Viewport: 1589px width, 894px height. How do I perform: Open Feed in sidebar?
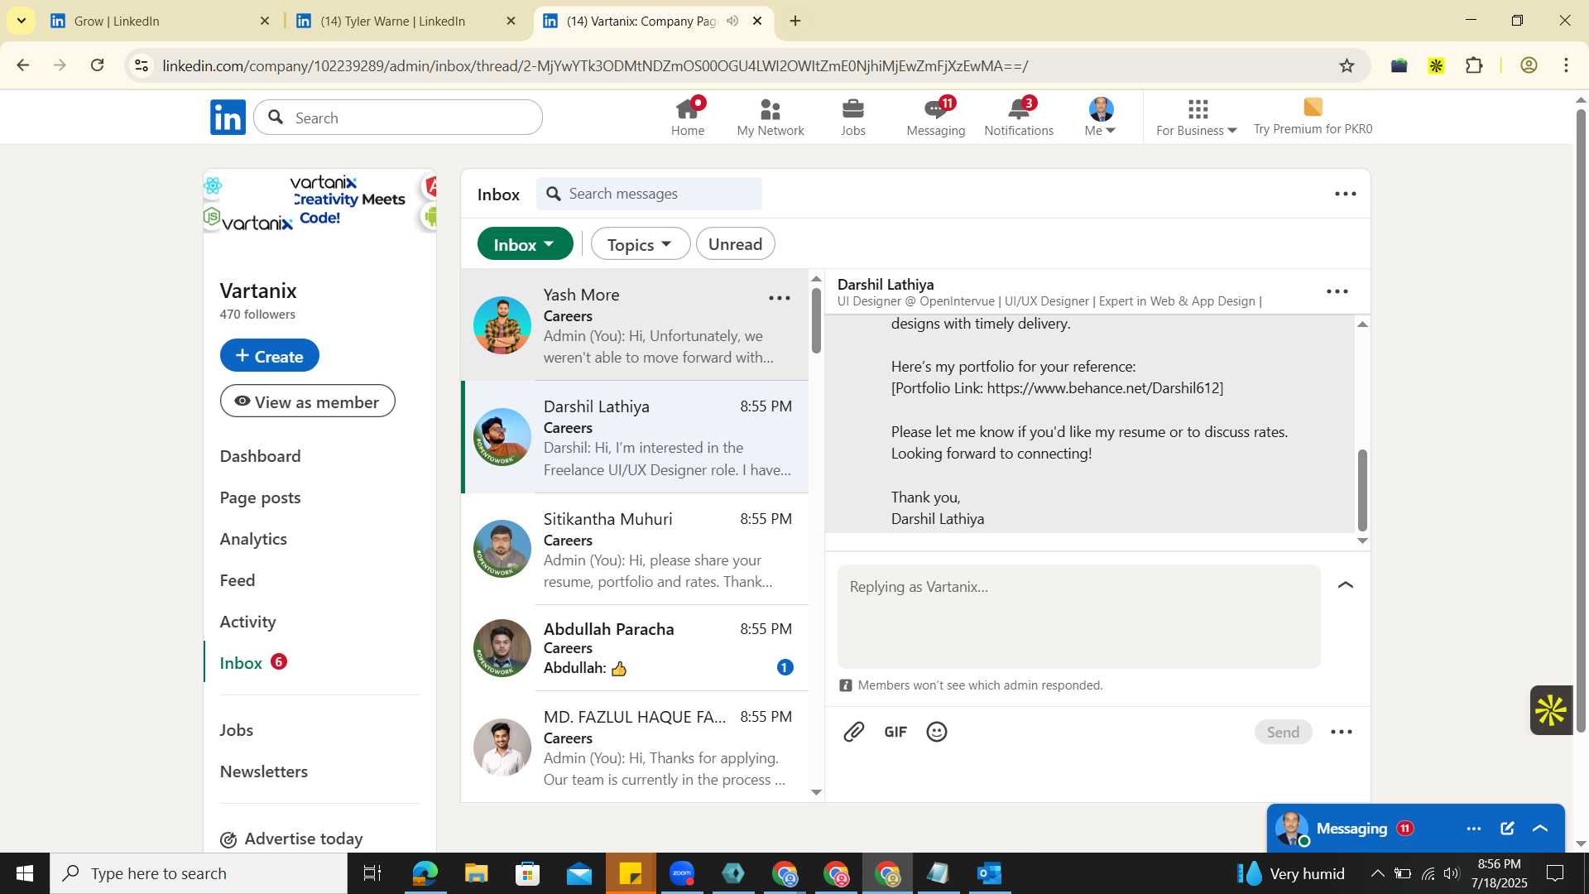tap(238, 580)
